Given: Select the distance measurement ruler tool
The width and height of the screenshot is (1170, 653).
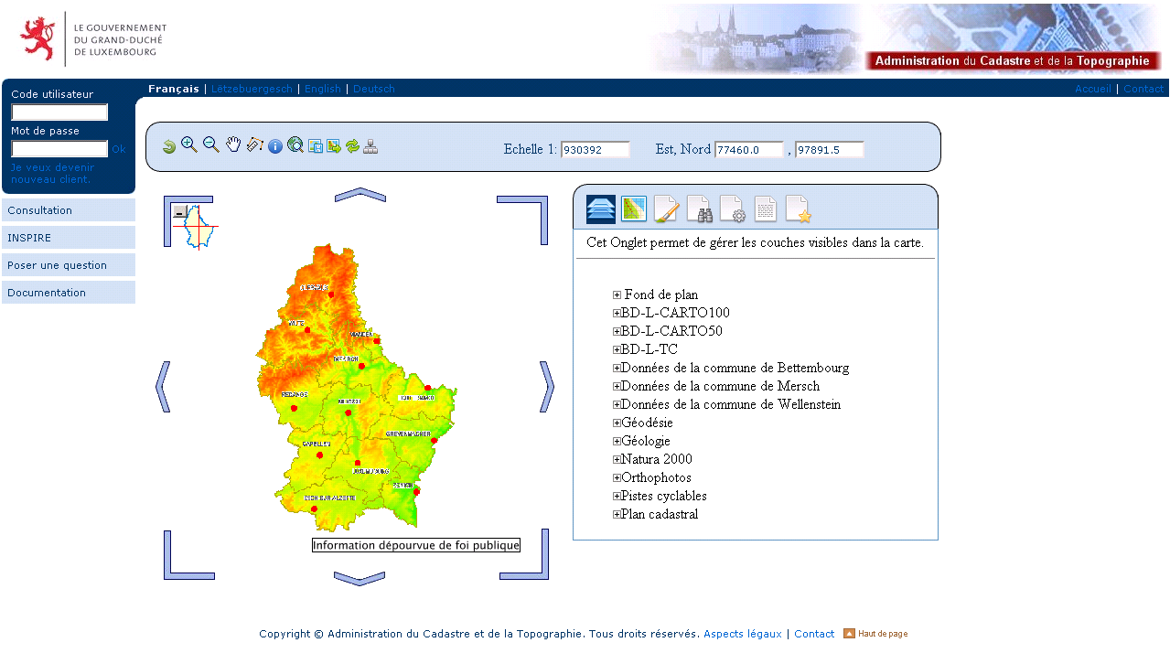Looking at the screenshot, I should (255, 145).
